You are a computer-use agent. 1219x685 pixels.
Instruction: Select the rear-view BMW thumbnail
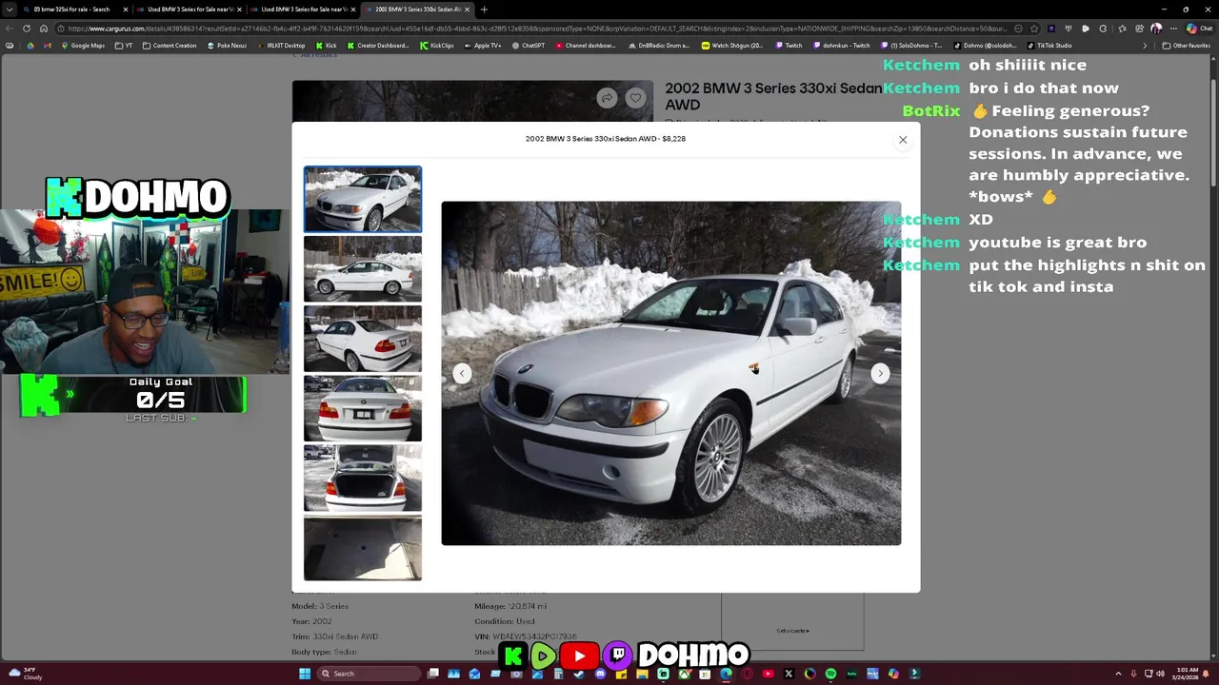click(x=363, y=408)
